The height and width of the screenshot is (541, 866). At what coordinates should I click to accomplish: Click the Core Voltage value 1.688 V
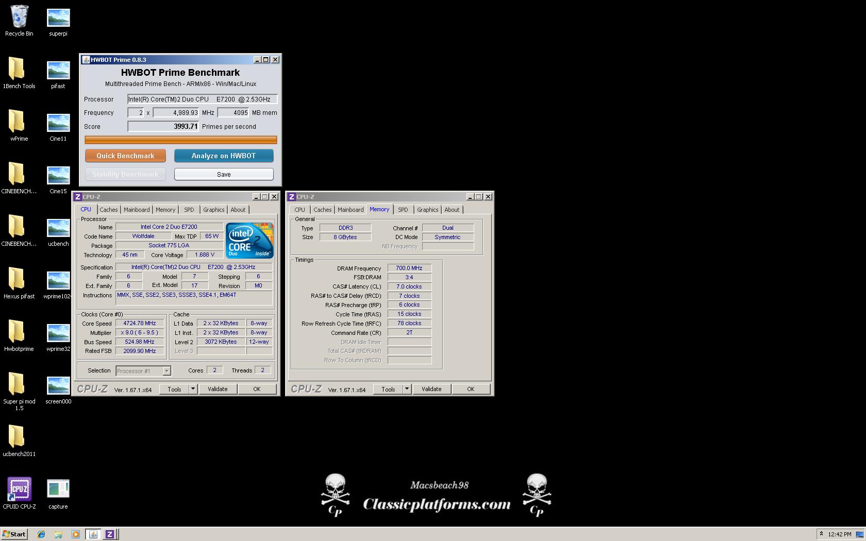[x=205, y=255]
